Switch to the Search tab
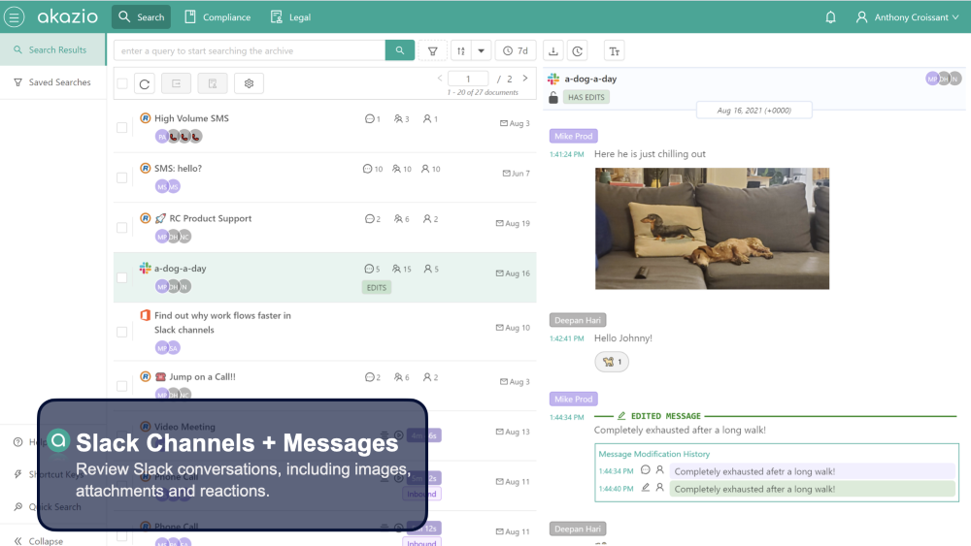The height and width of the screenshot is (546, 971). click(x=141, y=17)
